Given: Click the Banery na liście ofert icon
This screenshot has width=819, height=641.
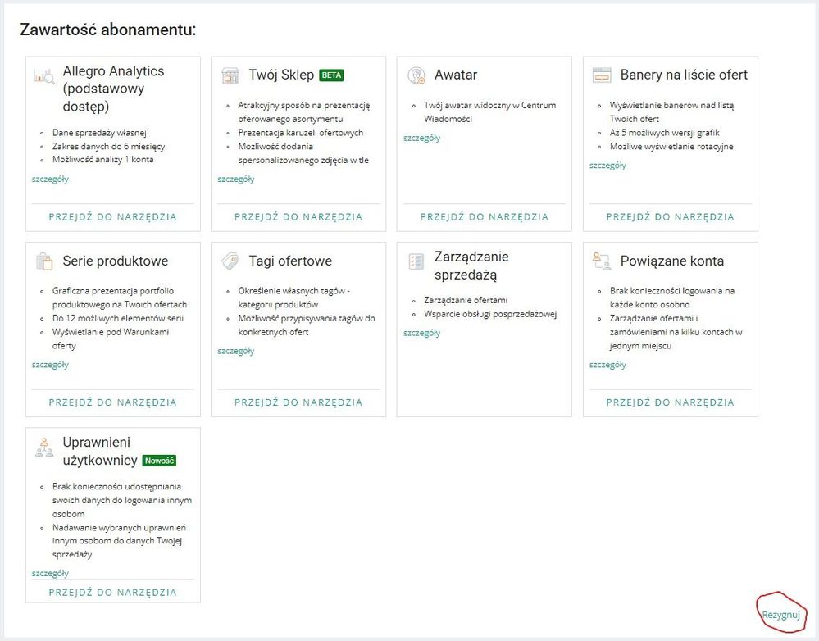Looking at the screenshot, I should click(x=602, y=75).
